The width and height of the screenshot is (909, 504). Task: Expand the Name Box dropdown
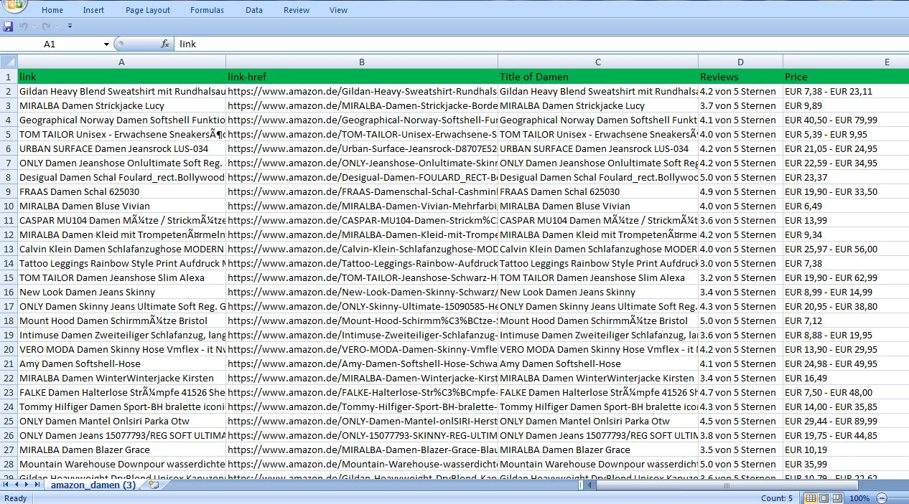pyautogui.click(x=106, y=44)
